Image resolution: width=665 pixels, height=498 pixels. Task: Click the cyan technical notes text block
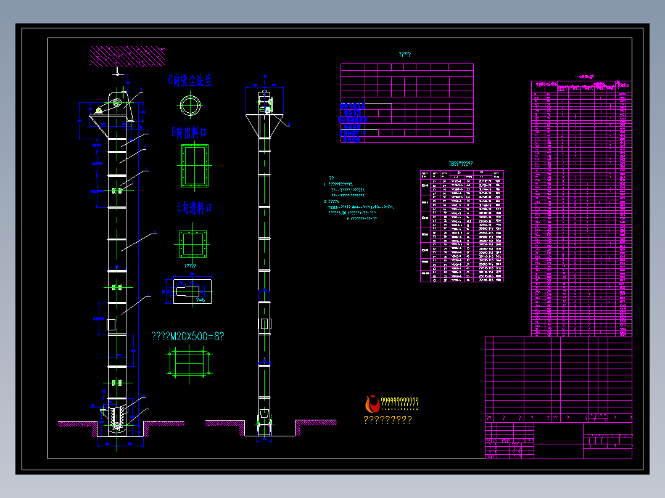coord(359,198)
